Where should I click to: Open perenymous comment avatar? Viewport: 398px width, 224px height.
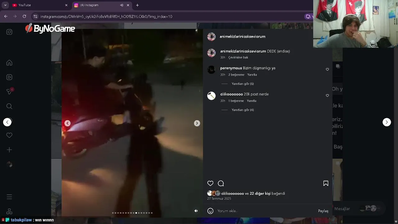211,70
